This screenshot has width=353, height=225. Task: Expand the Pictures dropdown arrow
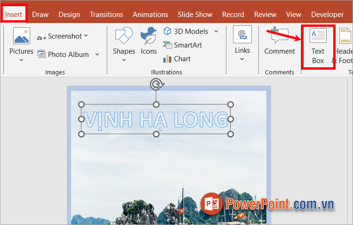(21, 60)
